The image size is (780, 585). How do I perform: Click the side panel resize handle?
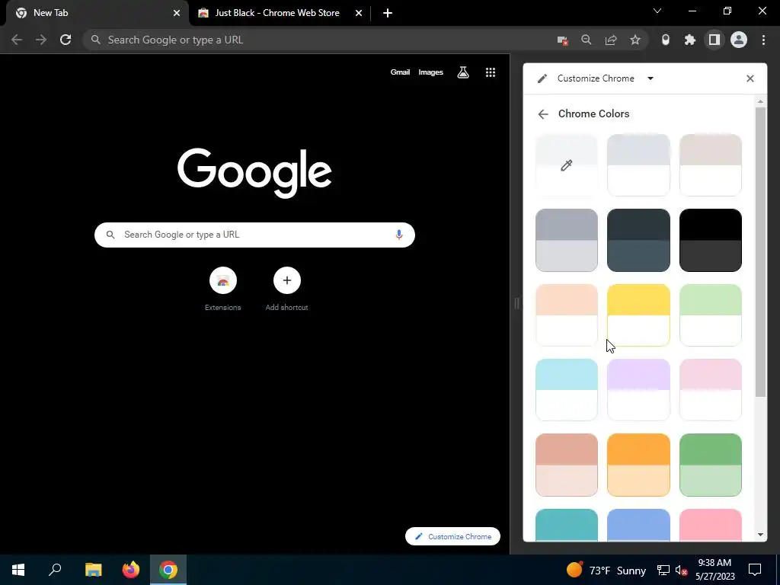tap(516, 303)
